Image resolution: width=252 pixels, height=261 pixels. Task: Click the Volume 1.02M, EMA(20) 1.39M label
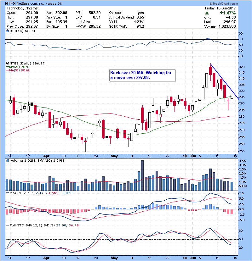[37, 160]
